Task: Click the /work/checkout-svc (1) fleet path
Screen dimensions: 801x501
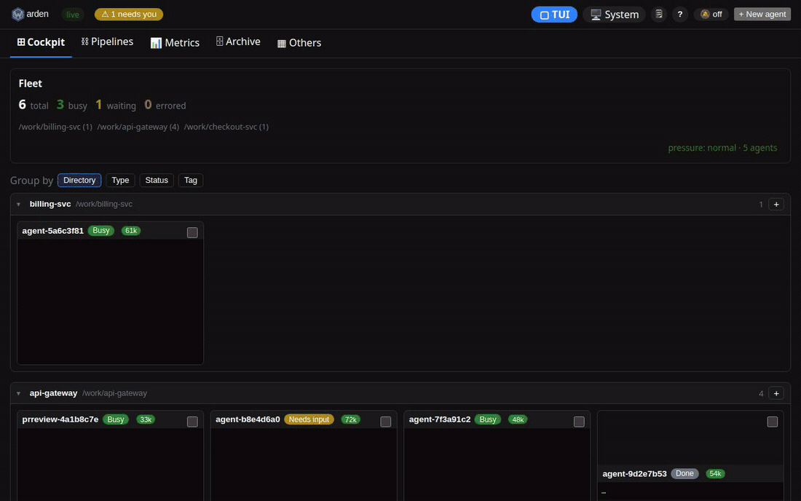Action: [x=226, y=127]
